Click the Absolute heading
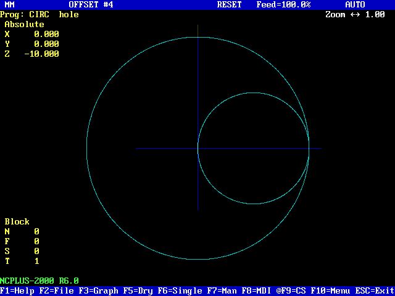This screenshot has width=395, height=296. 25,25
